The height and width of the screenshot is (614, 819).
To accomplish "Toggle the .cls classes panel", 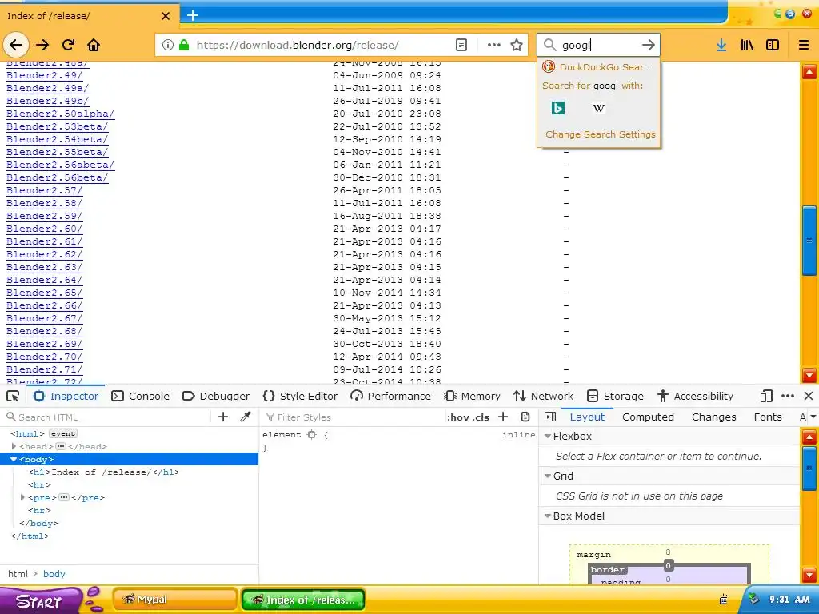I will click(480, 417).
